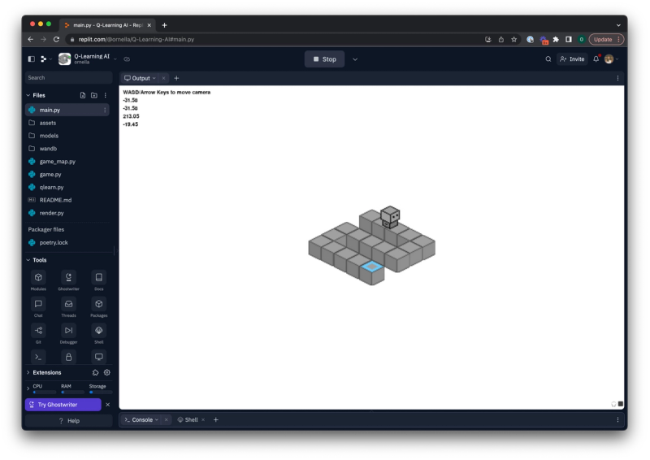The image size is (650, 460).
Task: Click the new folder icon in Files
Action: coord(94,95)
